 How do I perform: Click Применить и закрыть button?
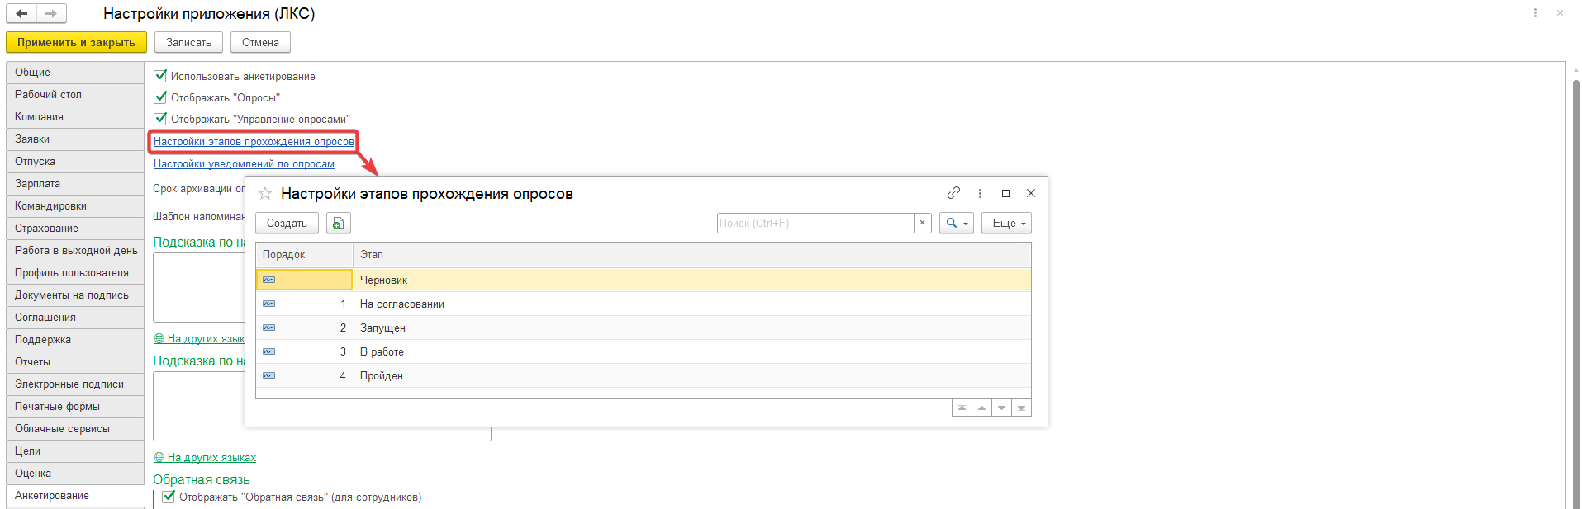point(76,42)
